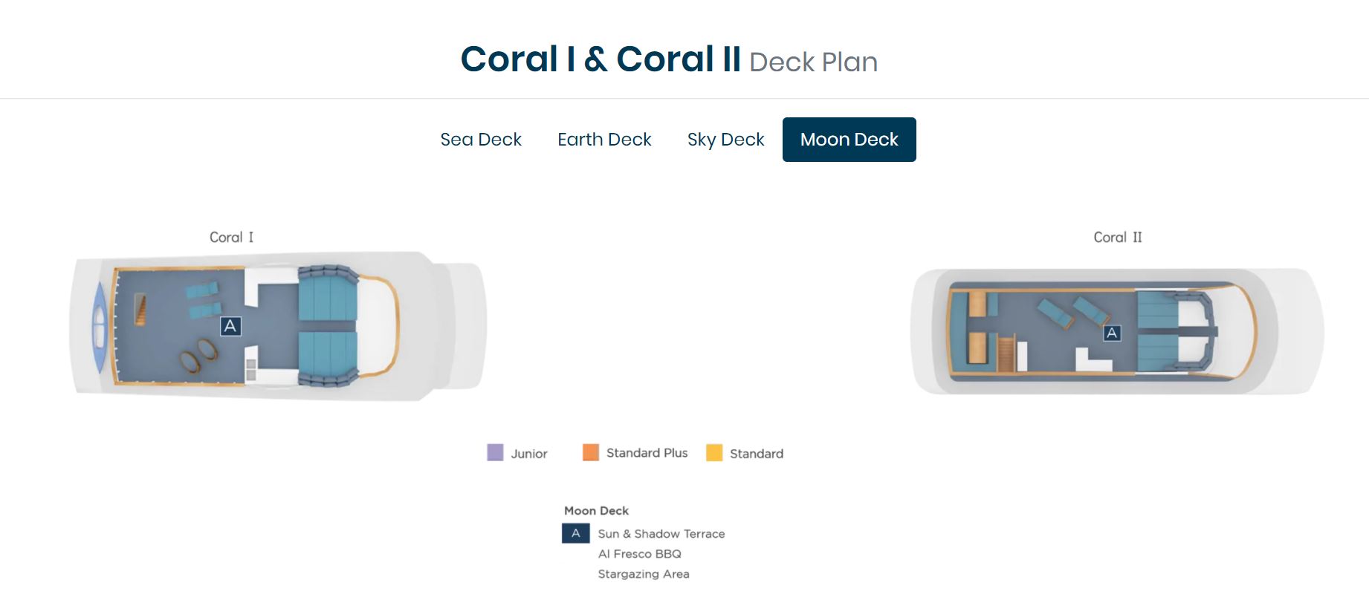Screen dimensions: 1369x606
Task: Click the purple Junior color swatch
Action: coord(495,452)
